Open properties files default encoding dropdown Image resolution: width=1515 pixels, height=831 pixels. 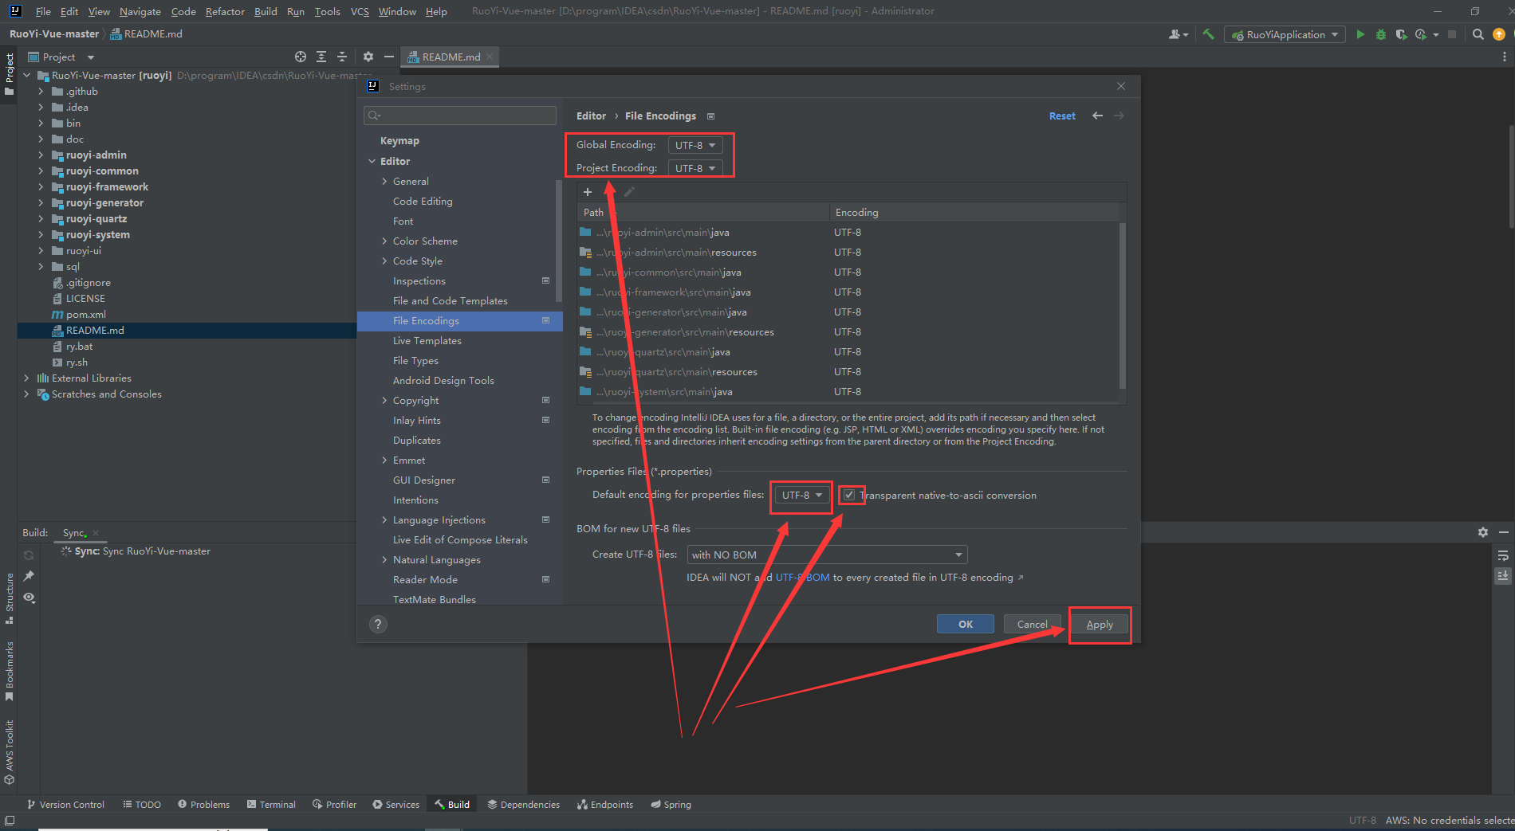click(x=801, y=495)
